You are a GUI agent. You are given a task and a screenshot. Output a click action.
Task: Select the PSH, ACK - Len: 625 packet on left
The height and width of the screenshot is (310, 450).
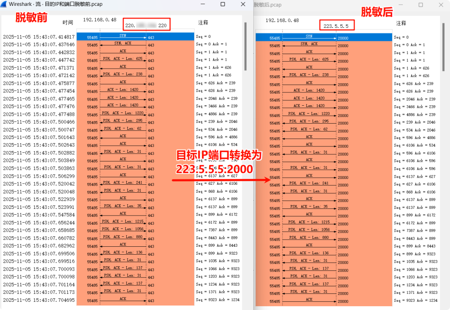pos(123,60)
